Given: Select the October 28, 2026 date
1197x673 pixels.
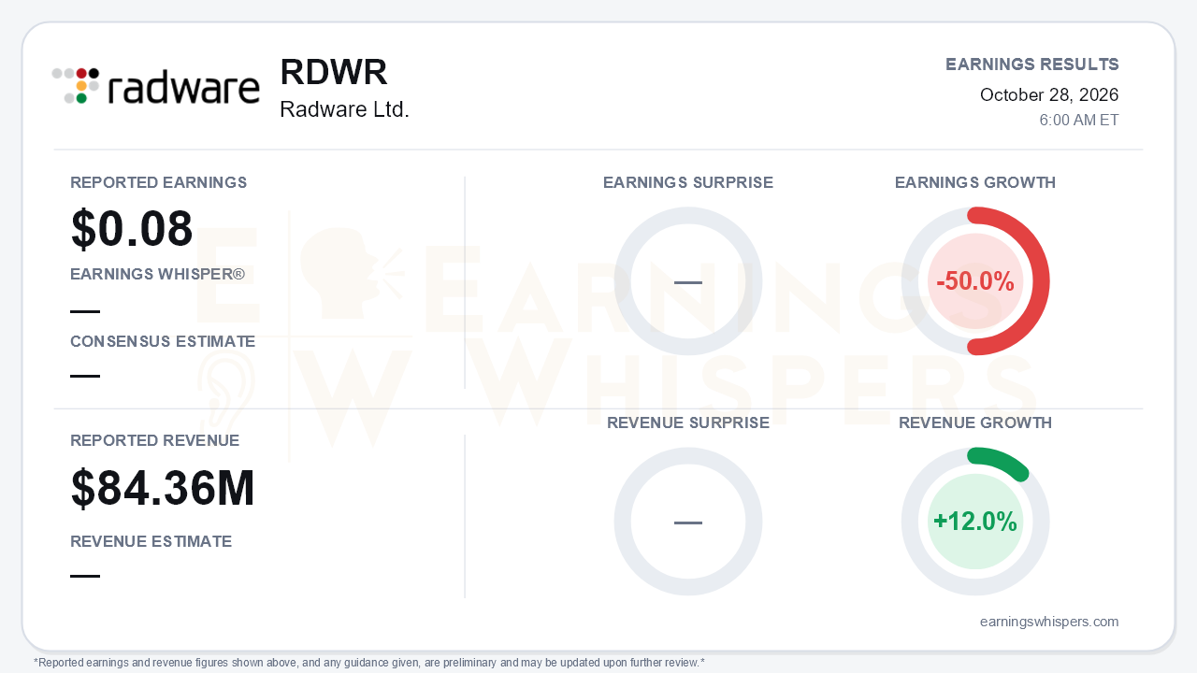Looking at the screenshot, I should (1049, 95).
